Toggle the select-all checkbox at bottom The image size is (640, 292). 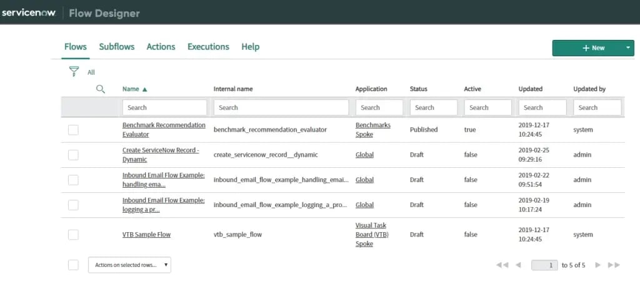tap(73, 265)
